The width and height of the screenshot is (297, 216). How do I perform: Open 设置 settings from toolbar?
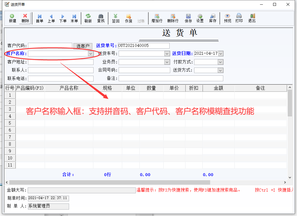[200, 18]
